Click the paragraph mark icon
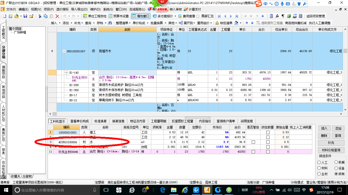 (283, 16)
